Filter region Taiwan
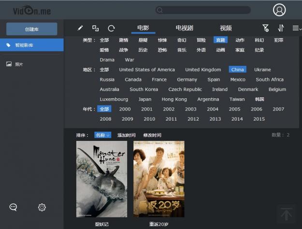Screen dimensions: 302x229 pos(237,99)
